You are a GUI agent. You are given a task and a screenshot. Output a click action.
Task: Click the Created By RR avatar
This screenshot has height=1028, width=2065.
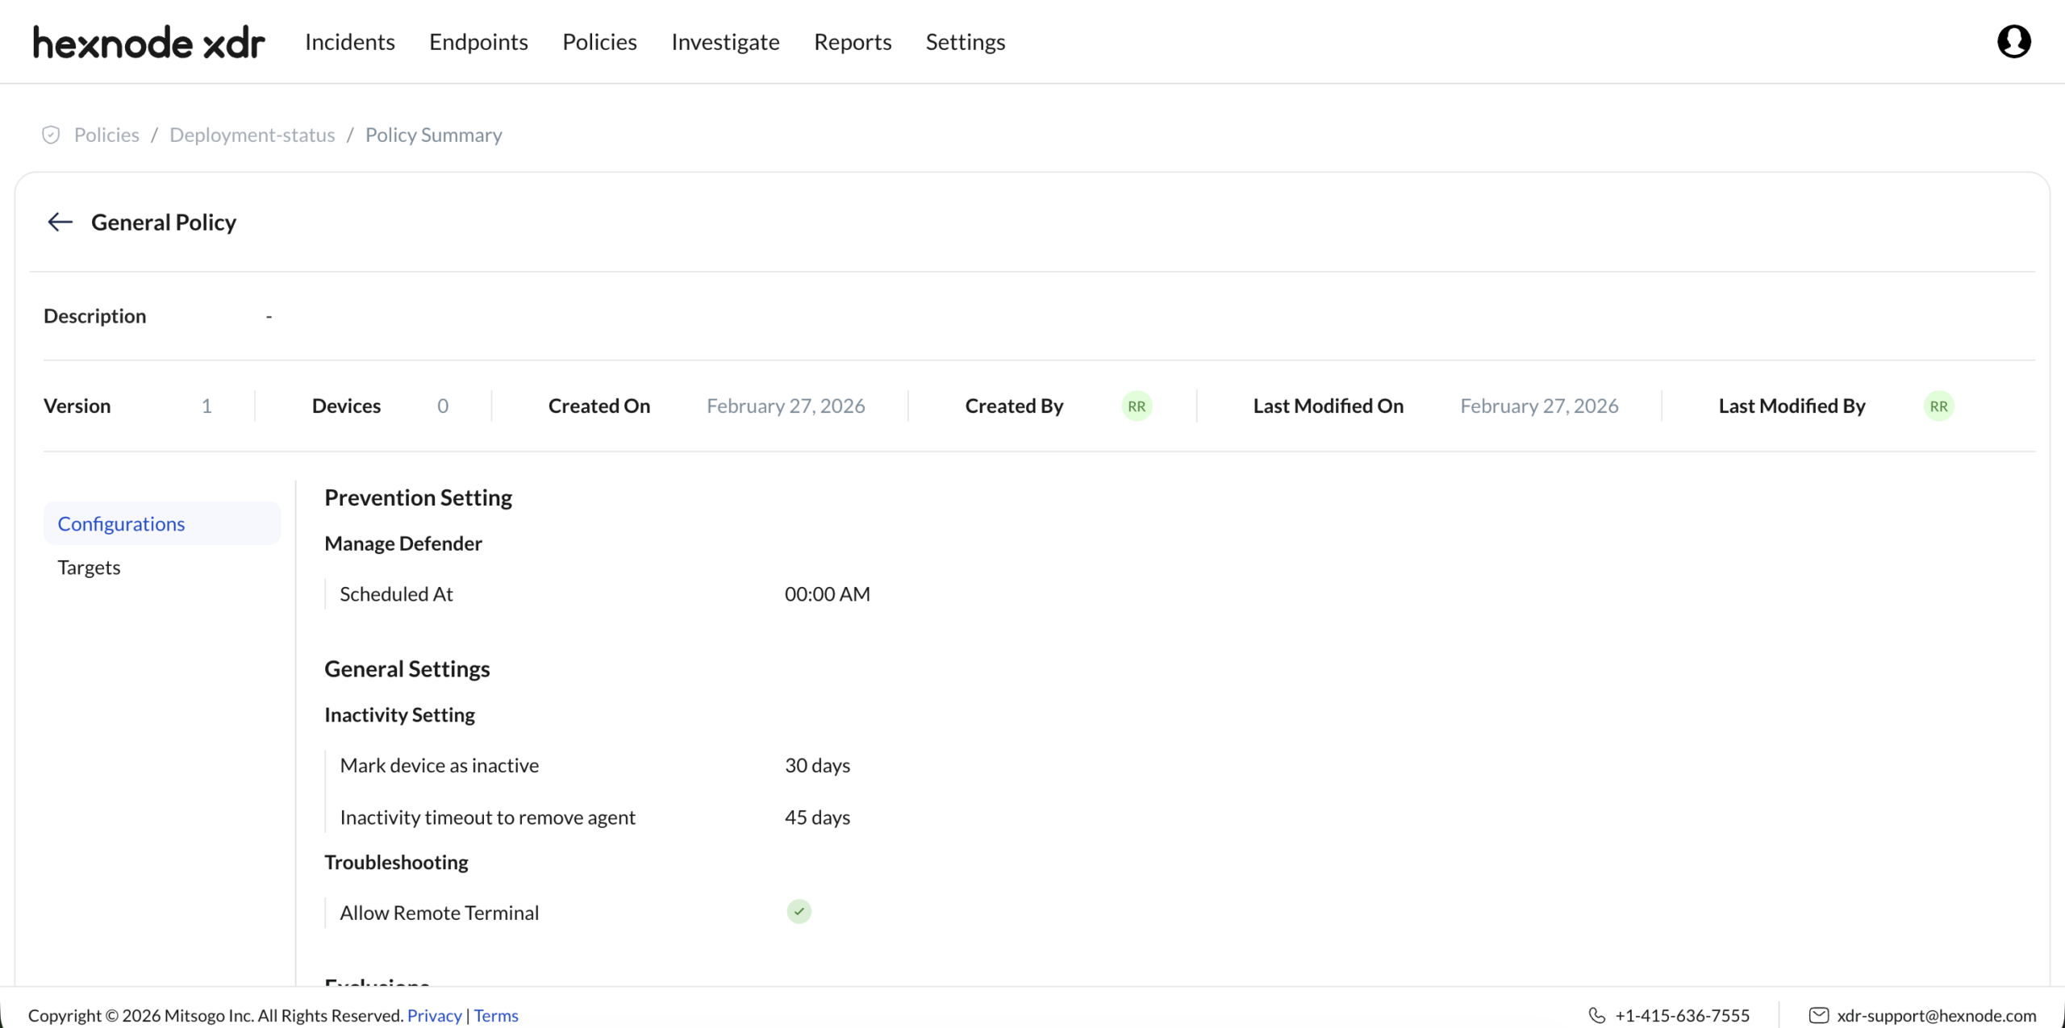(x=1137, y=406)
